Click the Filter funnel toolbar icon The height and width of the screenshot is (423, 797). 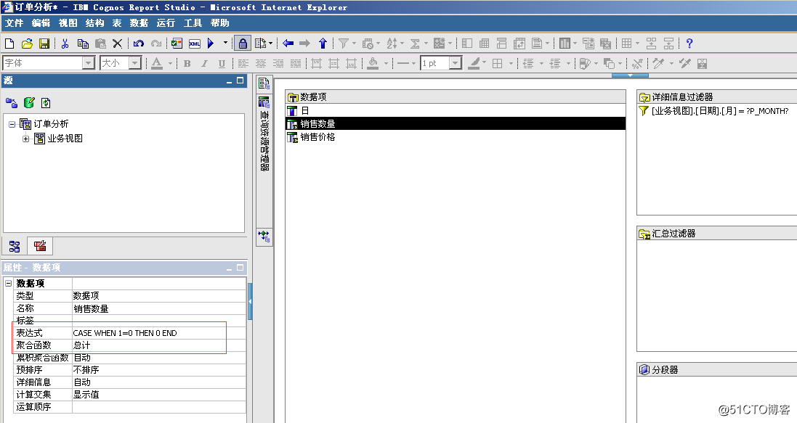pyautogui.click(x=344, y=44)
